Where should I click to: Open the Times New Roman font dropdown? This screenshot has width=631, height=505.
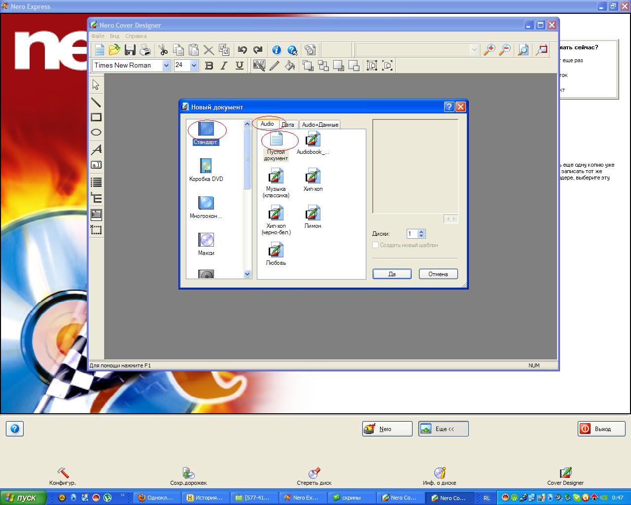[166, 65]
